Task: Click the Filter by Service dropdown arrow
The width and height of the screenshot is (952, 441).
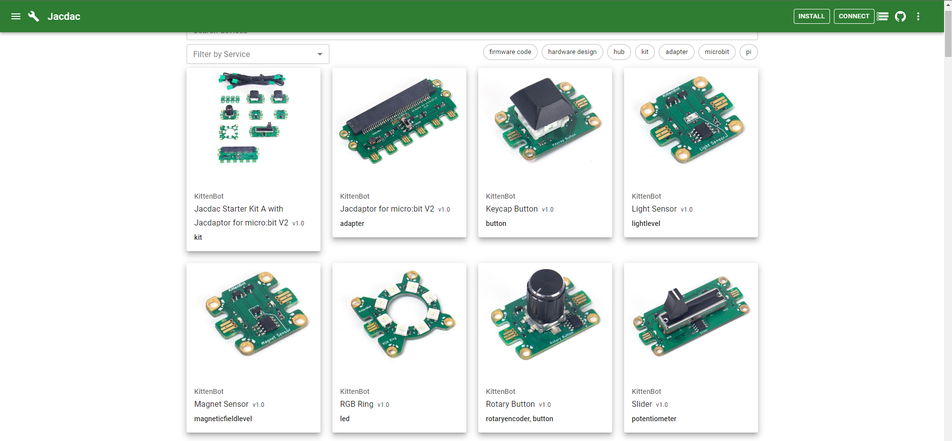Action: [x=320, y=54]
